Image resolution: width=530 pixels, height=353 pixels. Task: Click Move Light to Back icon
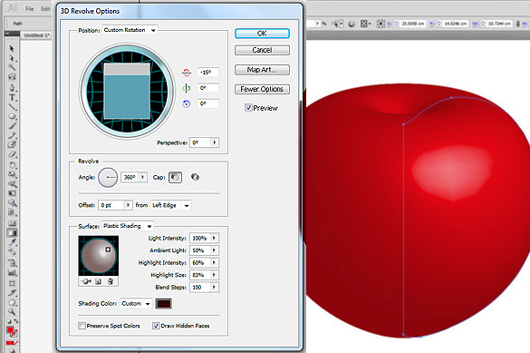(x=86, y=281)
